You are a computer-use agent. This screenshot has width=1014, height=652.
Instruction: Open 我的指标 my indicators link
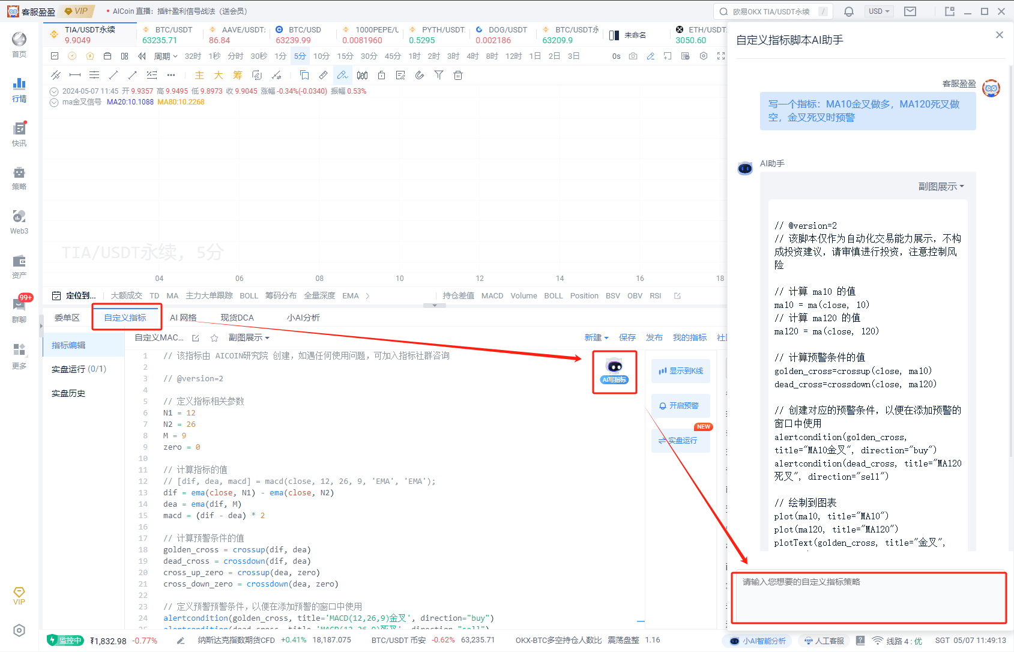690,338
